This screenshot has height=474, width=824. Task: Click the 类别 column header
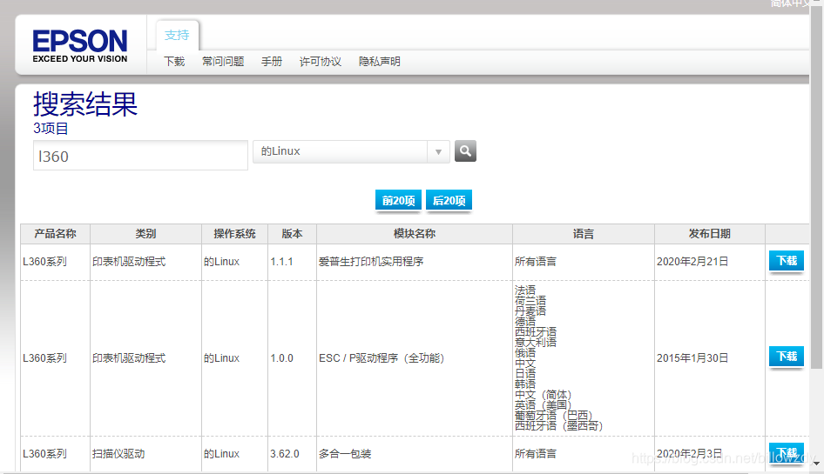coord(145,234)
